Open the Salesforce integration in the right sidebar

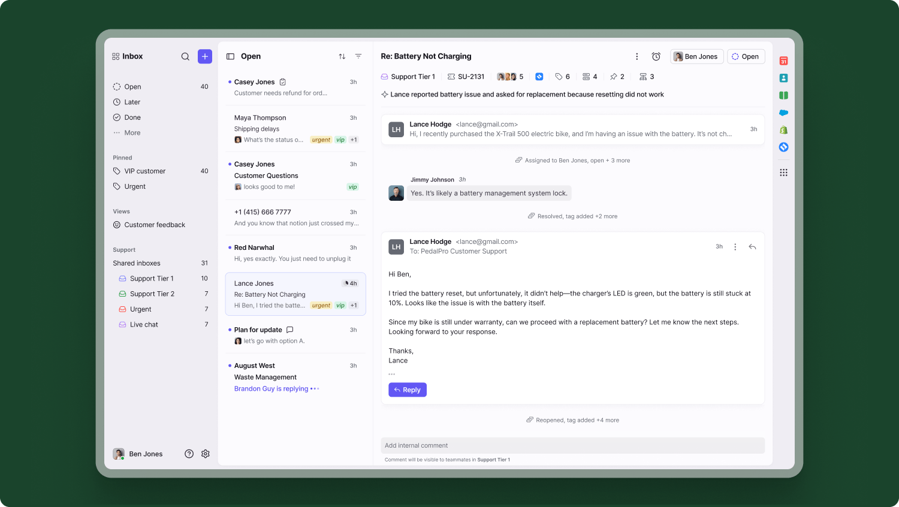783,113
